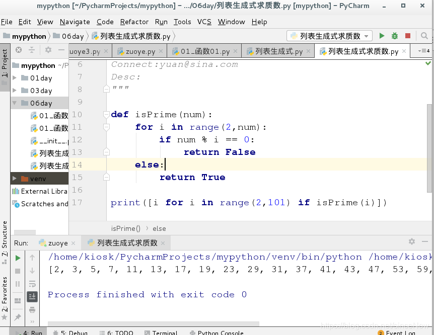Go up the stack trace arrow
Image resolution: width=434 pixels, height=335 pixels.
pyautogui.click(x=32, y=258)
